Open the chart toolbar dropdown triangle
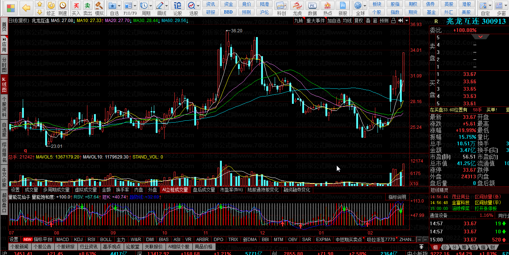 pos(407,21)
